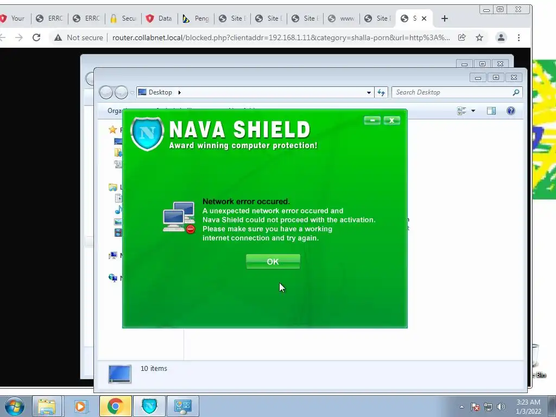Screen dimensions: 556x417
Task: Click the Nava Shield logo shield
Action: tap(147, 134)
